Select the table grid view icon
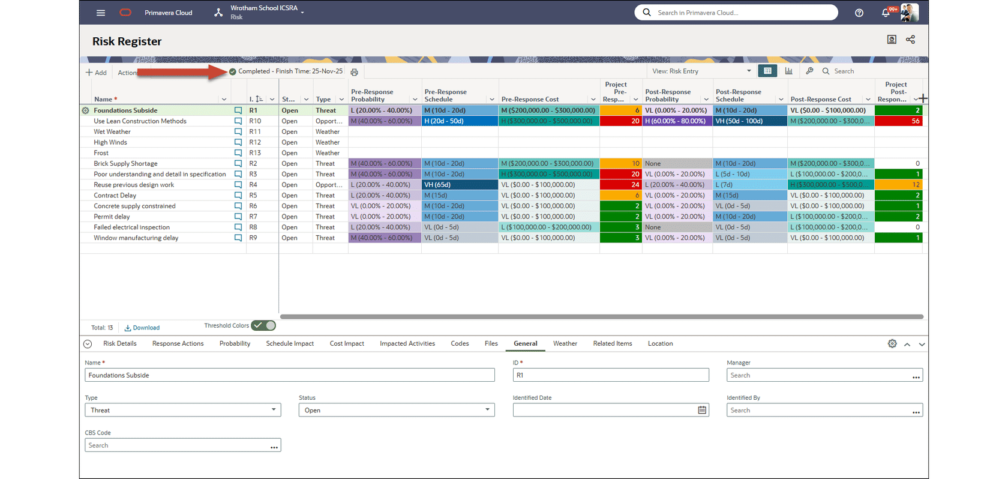 coord(767,71)
